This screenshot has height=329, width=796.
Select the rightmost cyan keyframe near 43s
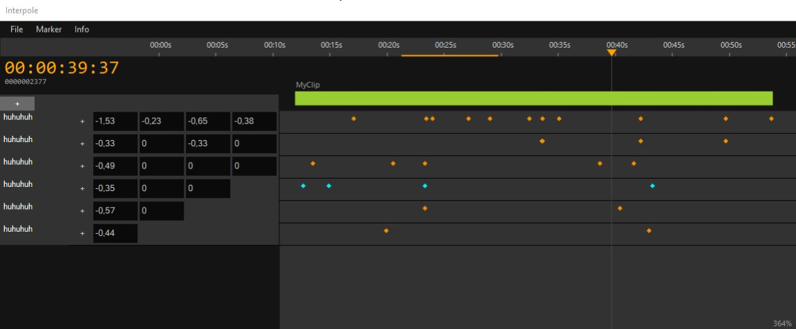point(652,186)
